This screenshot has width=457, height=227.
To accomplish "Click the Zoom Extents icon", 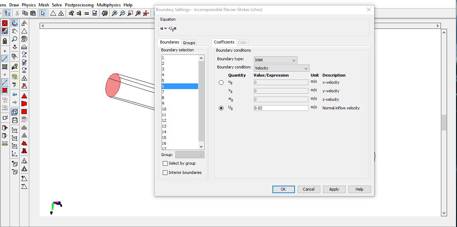I will 138,13.
